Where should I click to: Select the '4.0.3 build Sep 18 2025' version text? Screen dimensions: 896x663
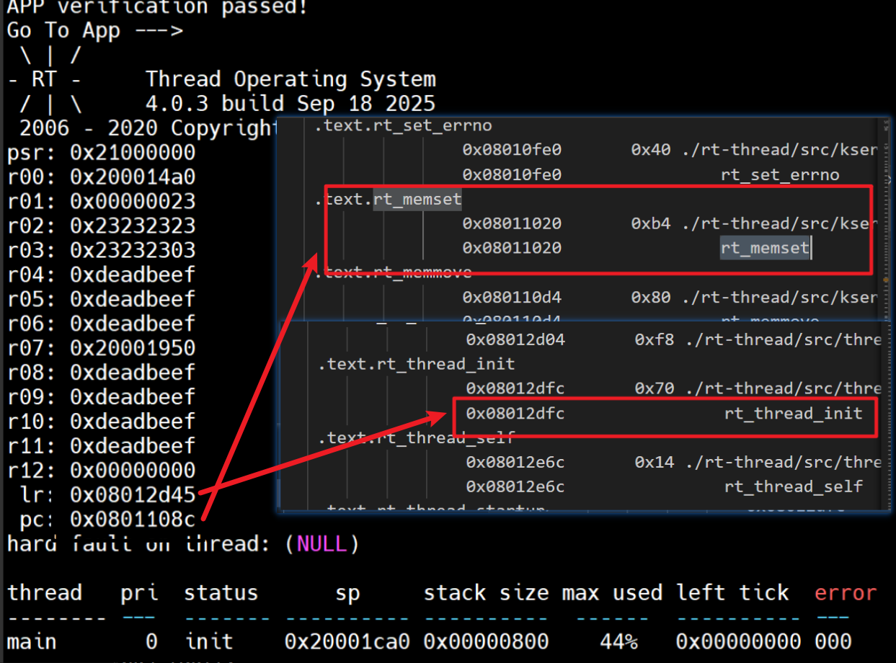290,104
